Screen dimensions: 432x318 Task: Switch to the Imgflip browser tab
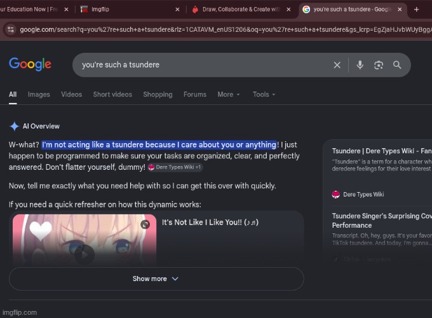coord(130,10)
